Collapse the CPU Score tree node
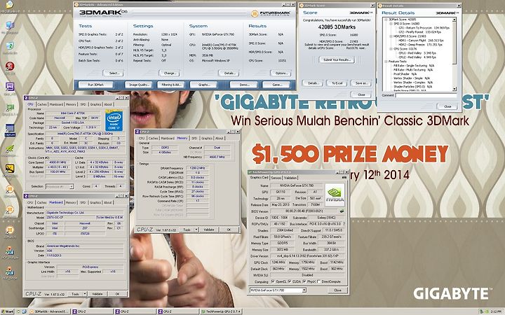 [391, 49]
